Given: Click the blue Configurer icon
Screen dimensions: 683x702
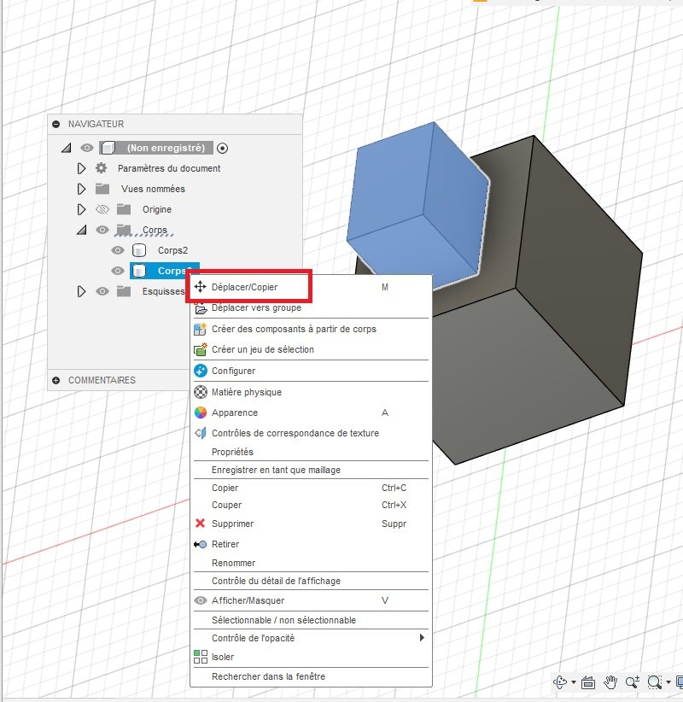Looking at the screenshot, I should point(200,371).
